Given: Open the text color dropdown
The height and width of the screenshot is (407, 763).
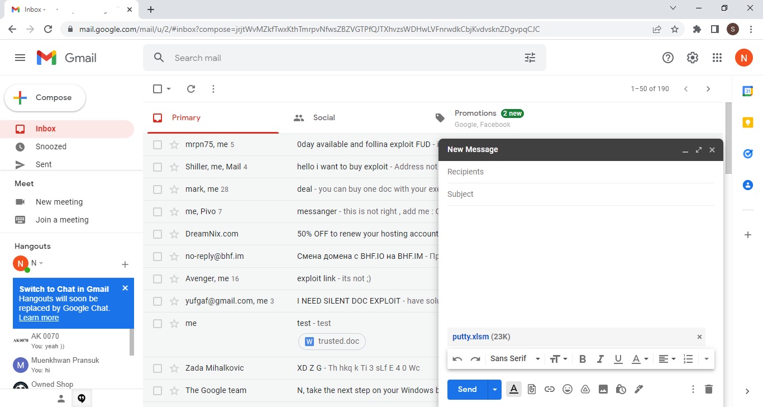Looking at the screenshot, I should tap(639, 359).
